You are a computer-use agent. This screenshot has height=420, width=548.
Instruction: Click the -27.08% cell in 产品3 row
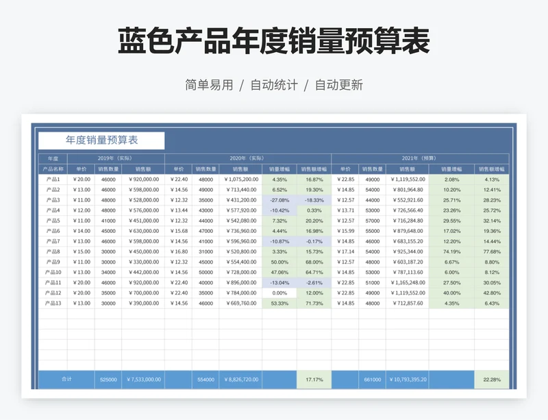(x=279, y=200)
